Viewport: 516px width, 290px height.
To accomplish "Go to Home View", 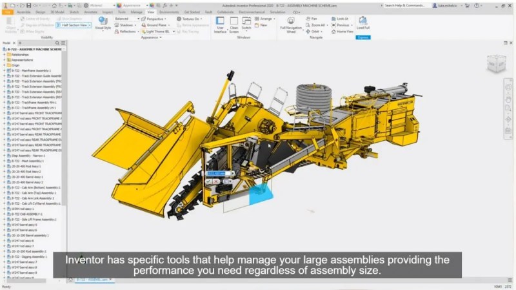I will click(x=342, y=31).
